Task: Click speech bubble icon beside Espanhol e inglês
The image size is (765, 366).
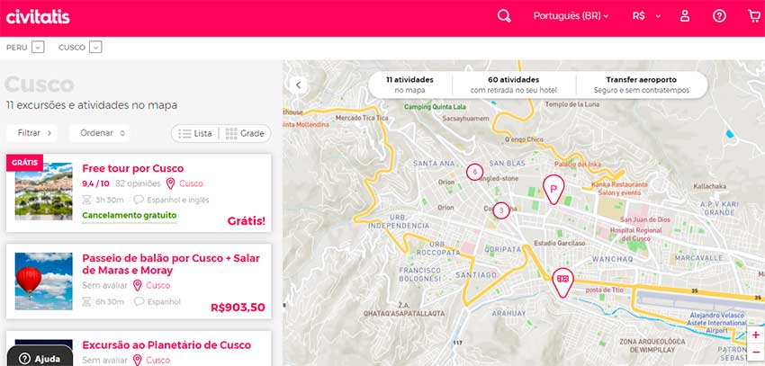Action: click(139, 200)
